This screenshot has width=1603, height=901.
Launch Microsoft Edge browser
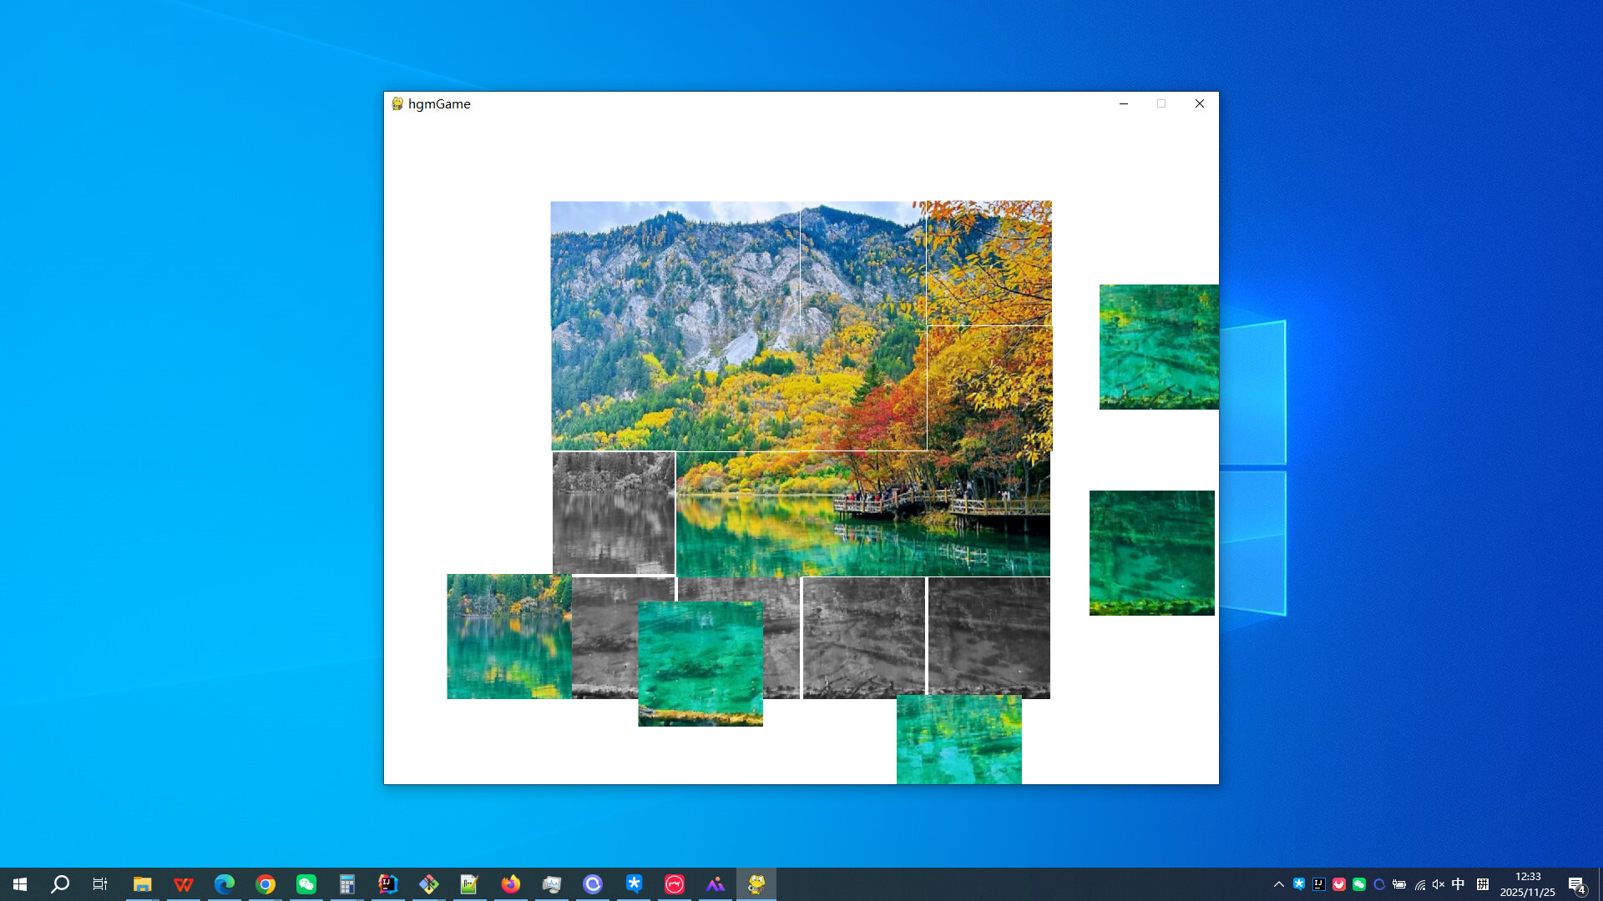225,883
